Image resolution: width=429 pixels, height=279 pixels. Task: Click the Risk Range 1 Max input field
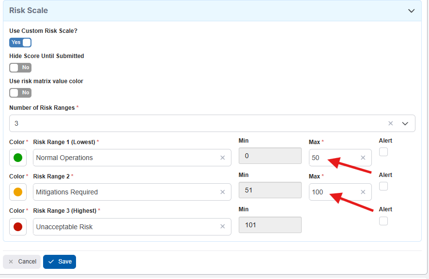click(334, 158)
